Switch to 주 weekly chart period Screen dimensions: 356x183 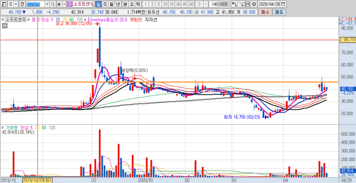pyautogui.click(x=105, y=4)
